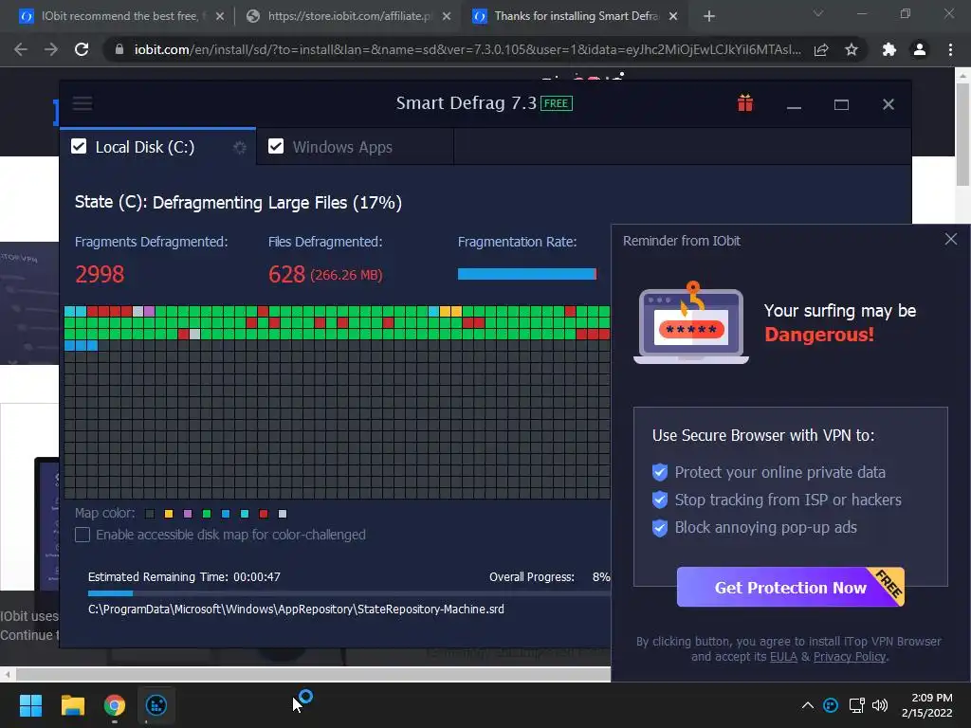Uncheck Windows Apps checkbox
The image size is (971, 728).
(276, 146)
